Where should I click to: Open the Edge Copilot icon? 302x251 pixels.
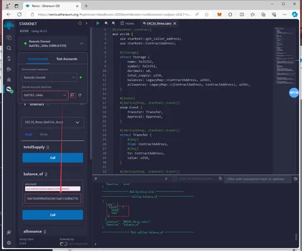(x=294, y=14)
